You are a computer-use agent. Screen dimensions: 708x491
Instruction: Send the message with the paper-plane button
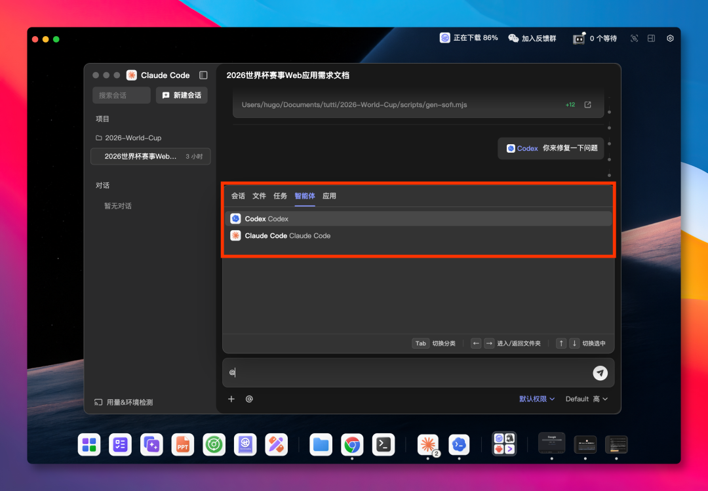(600, 372)
